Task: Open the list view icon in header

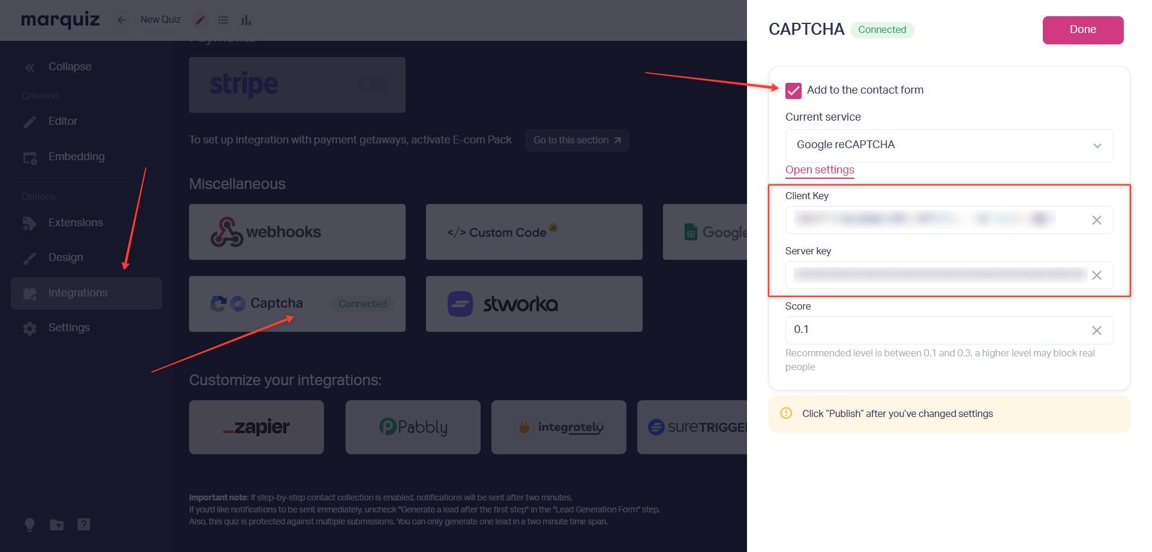Action: click(223, 20)
